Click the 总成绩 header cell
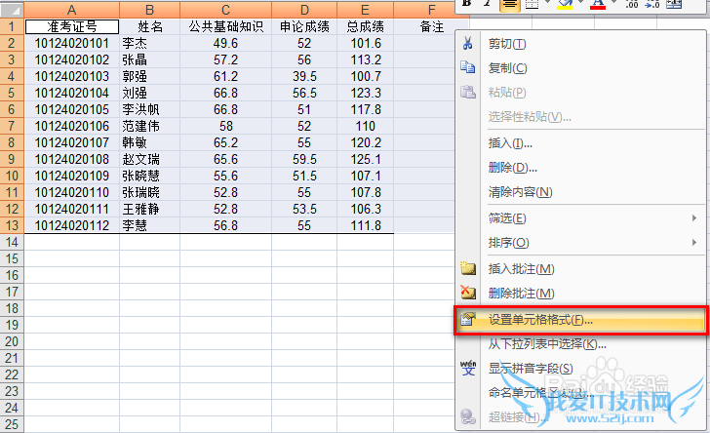710x433 pixels. (x=366, y=26)
